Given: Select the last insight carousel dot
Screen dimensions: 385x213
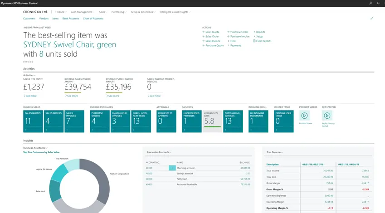Looking at the screenshot, I should coord(32,62).
